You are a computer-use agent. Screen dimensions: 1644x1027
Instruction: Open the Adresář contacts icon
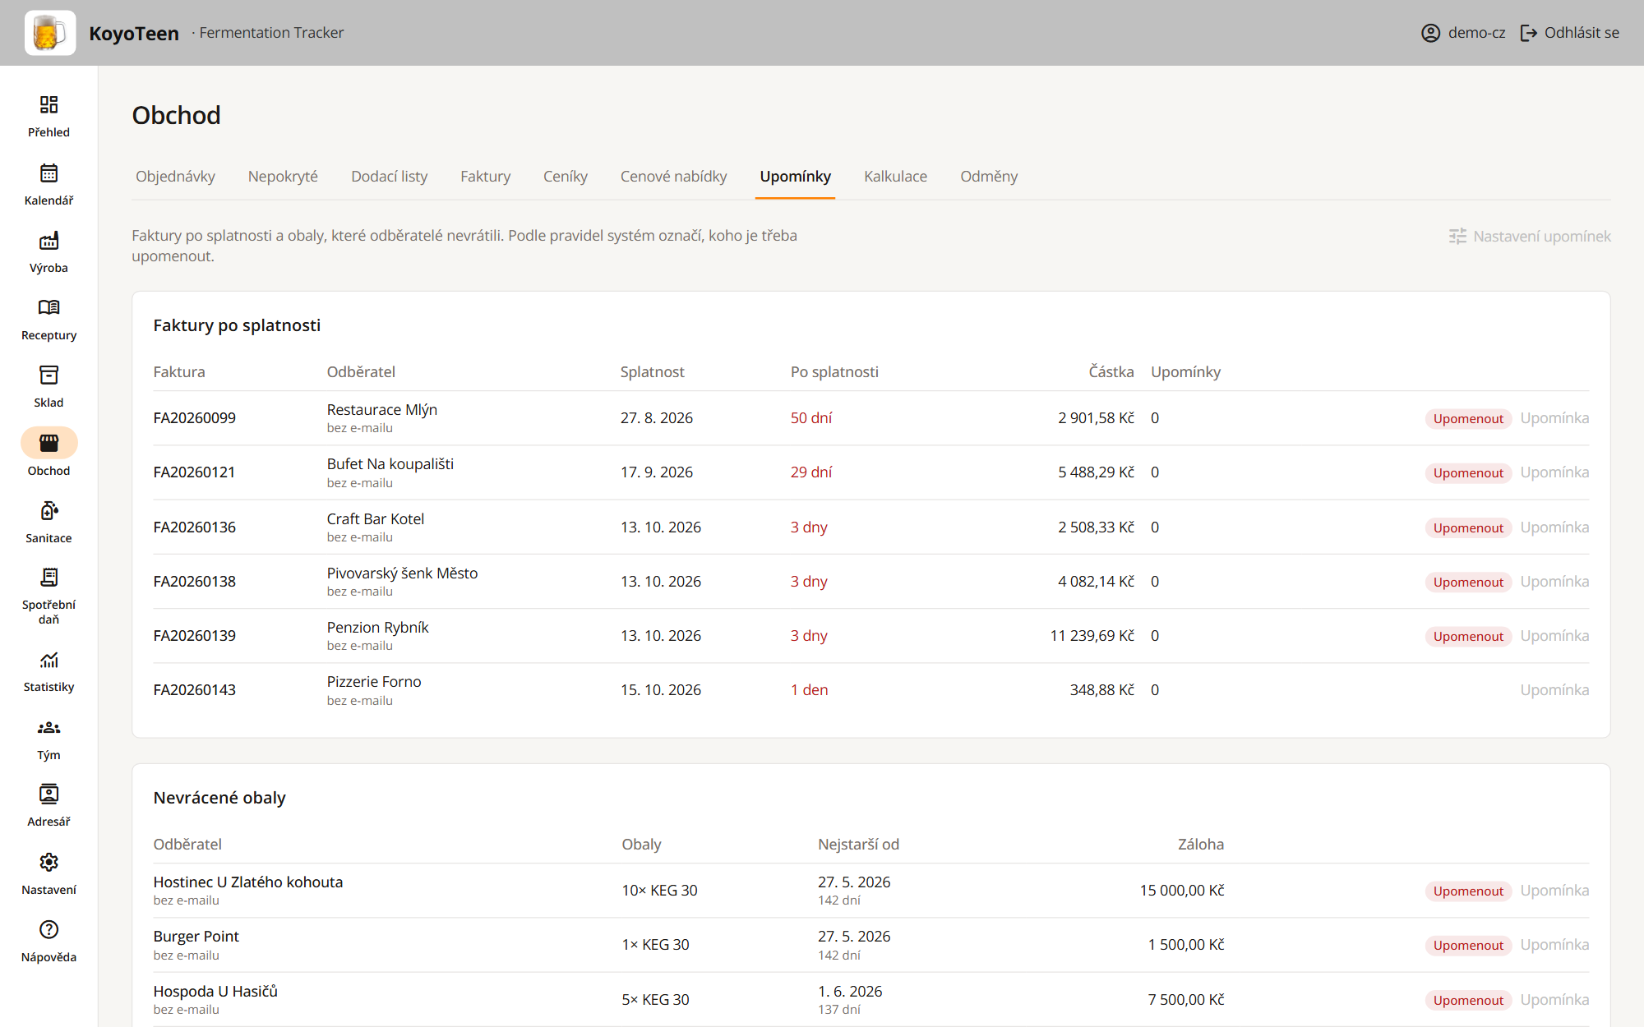pyautogui.click(x=48, y=794)
